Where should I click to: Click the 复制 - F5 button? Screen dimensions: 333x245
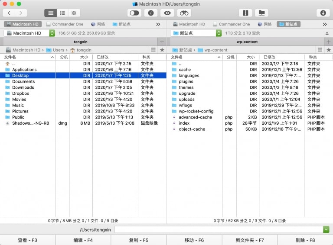(139, 240)
